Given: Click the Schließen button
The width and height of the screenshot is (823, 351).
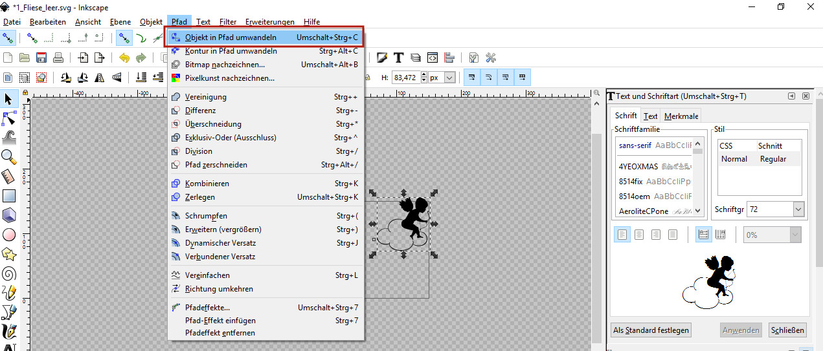Looking at the screenshot, I should (787, 330).
